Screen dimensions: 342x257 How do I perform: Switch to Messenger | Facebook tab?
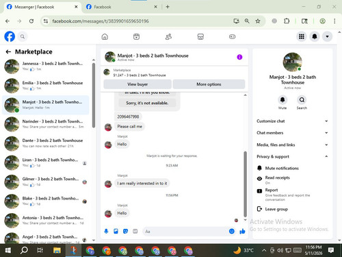click(42, 7)
